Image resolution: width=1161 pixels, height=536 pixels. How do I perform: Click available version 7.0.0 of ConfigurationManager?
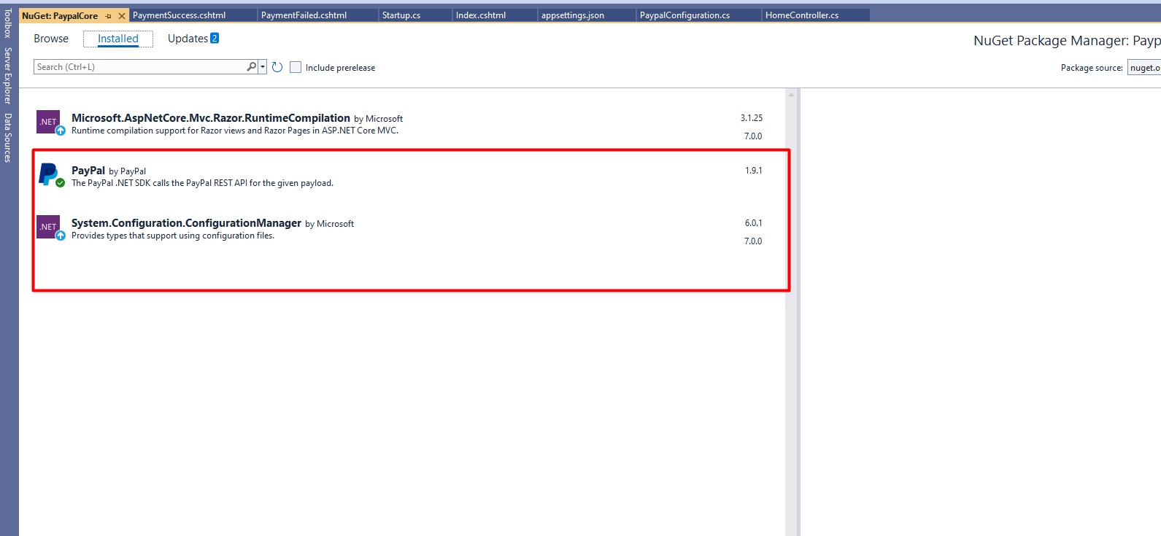pyautogui.click(x=753, y=241)
